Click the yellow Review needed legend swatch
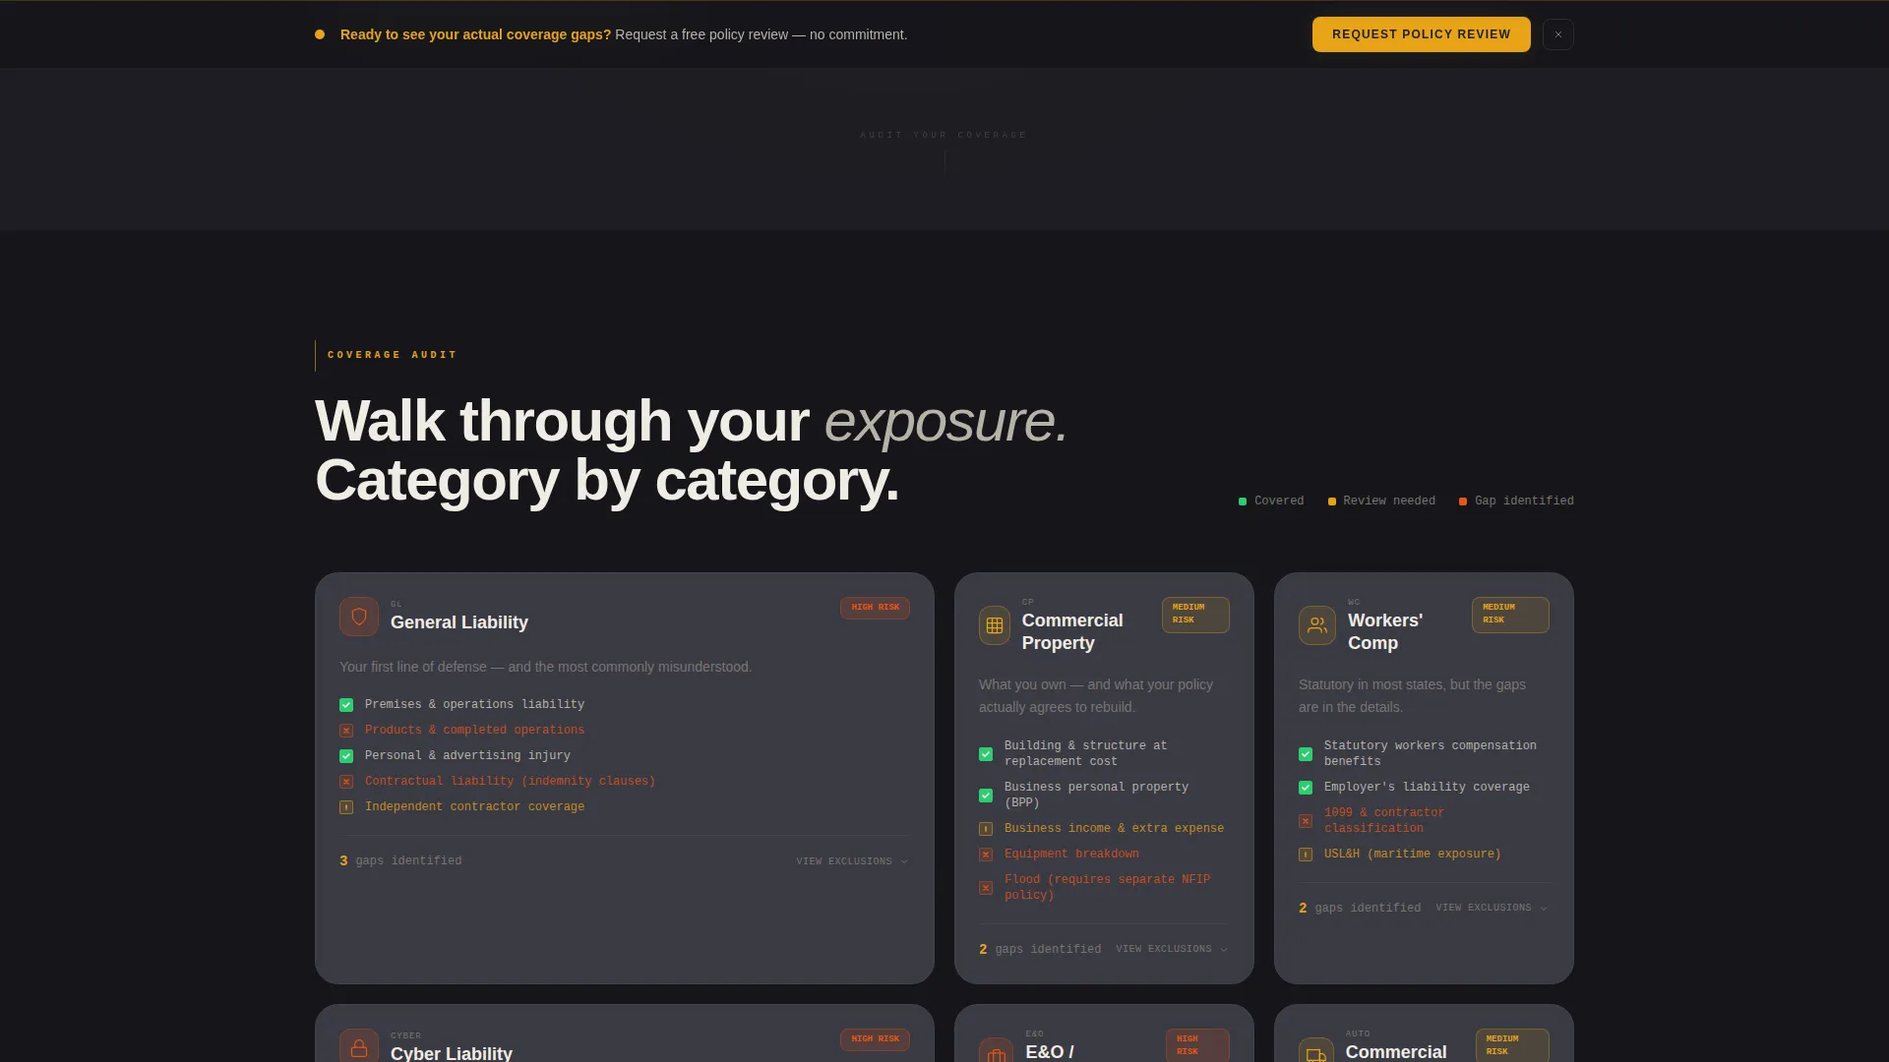 click(1332, 501)
